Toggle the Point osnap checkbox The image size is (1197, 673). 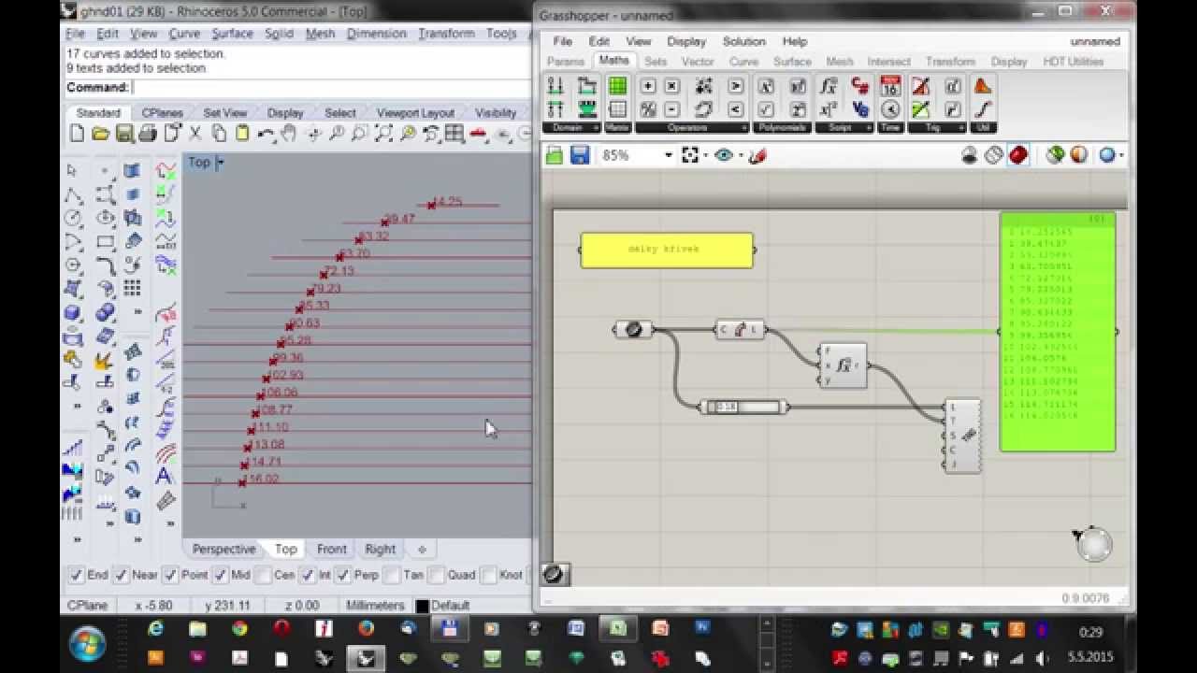click(170, 575)
